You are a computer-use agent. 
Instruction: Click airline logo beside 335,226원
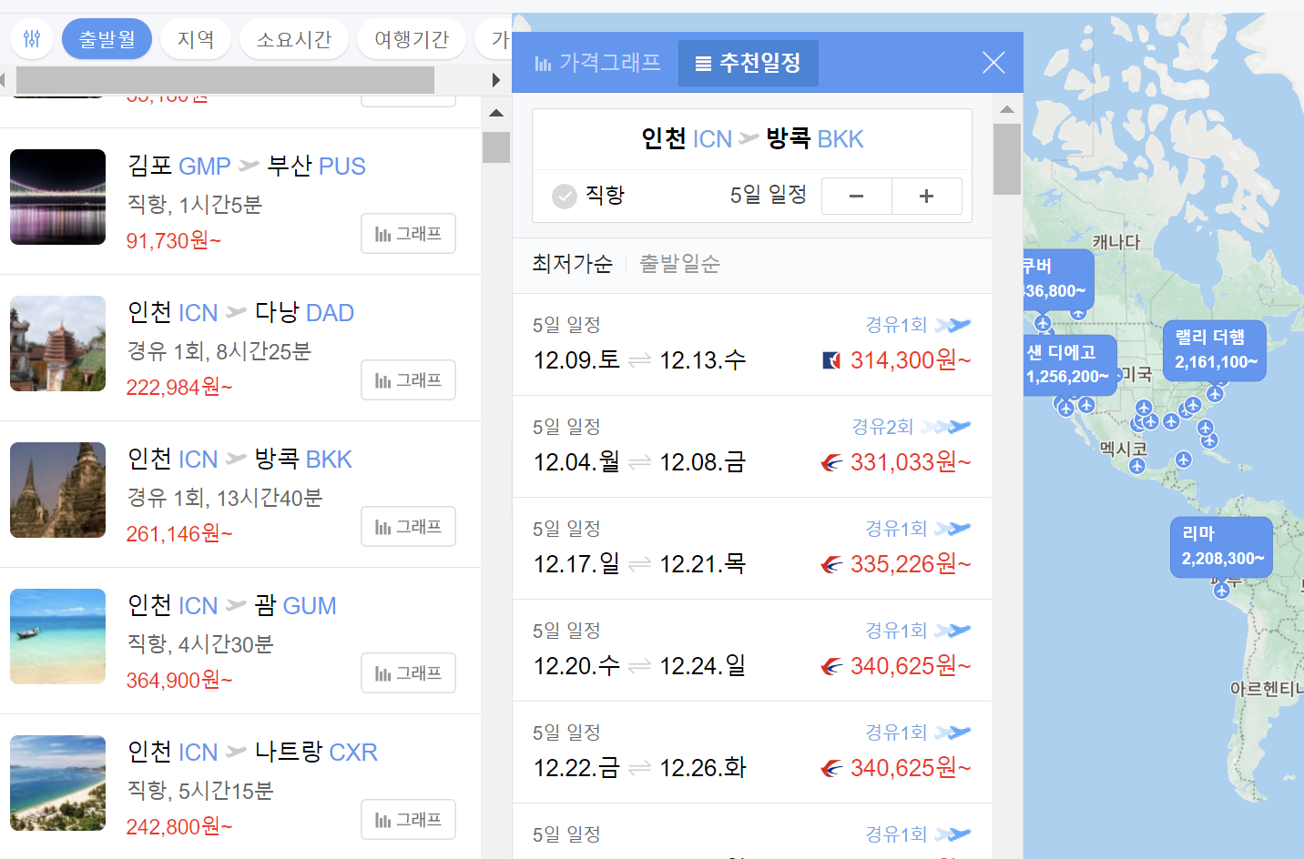pyautogui.click(x=831, y=564)
